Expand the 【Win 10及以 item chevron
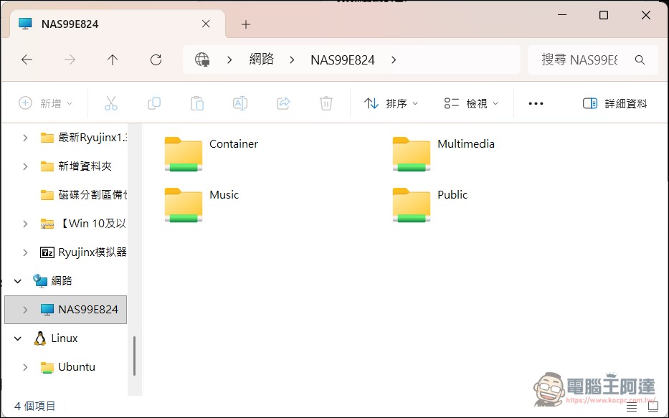The image size is (669, 418). (x=25, y=224)
